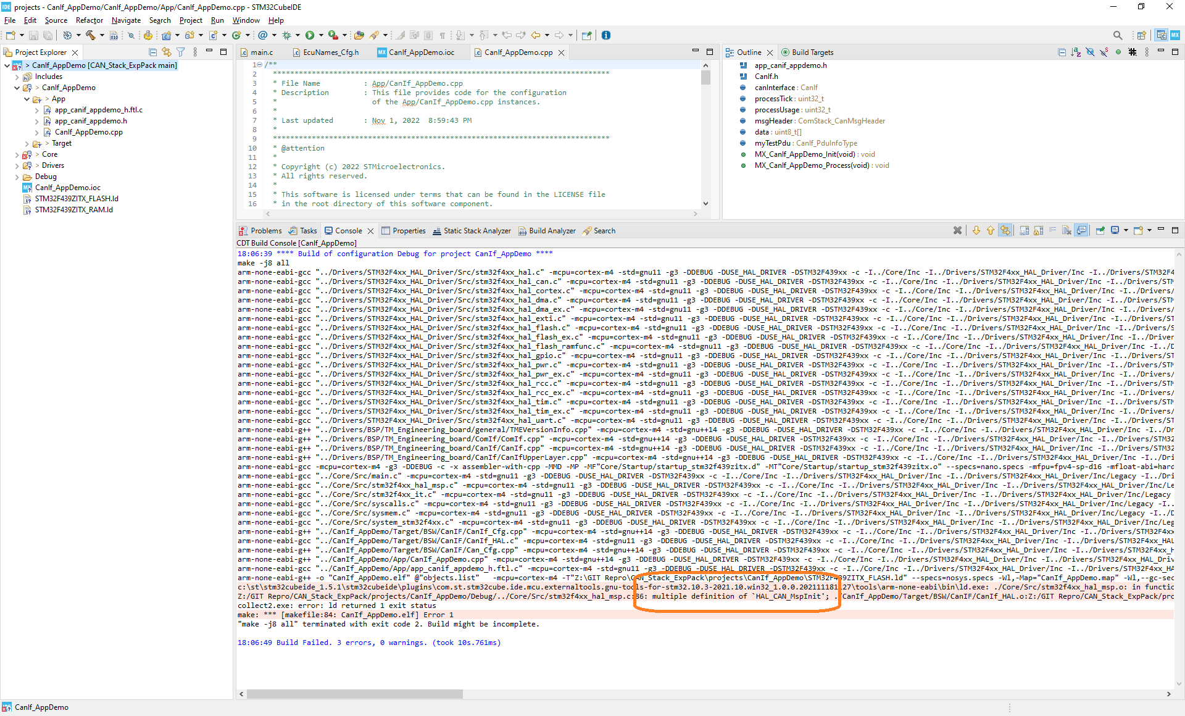The image size is (1185, 716).
Task: Toggle Link with Editor in Project Explorer
Action: (x=167, y=52)
